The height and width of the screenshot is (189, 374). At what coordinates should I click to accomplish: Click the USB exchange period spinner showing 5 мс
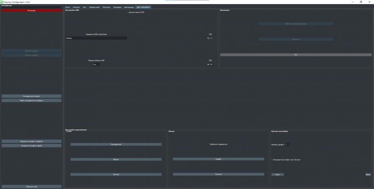[x=96, y=64]
